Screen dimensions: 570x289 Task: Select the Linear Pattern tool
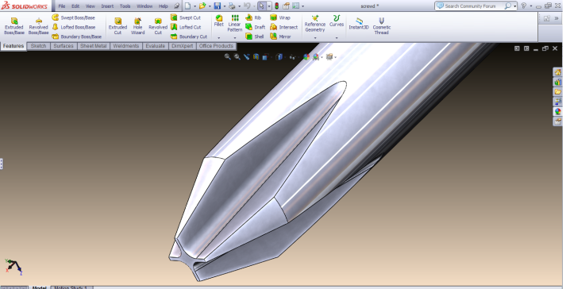click(x=234, y=24)
